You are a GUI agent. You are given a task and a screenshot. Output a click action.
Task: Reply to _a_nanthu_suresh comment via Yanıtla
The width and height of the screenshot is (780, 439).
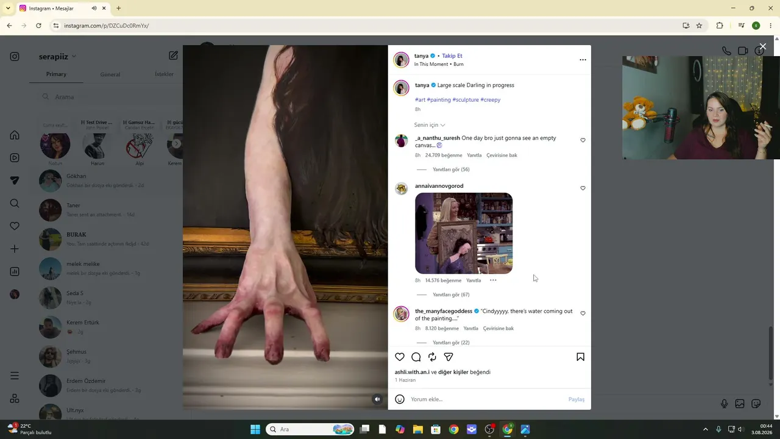(x=474, y=155)
